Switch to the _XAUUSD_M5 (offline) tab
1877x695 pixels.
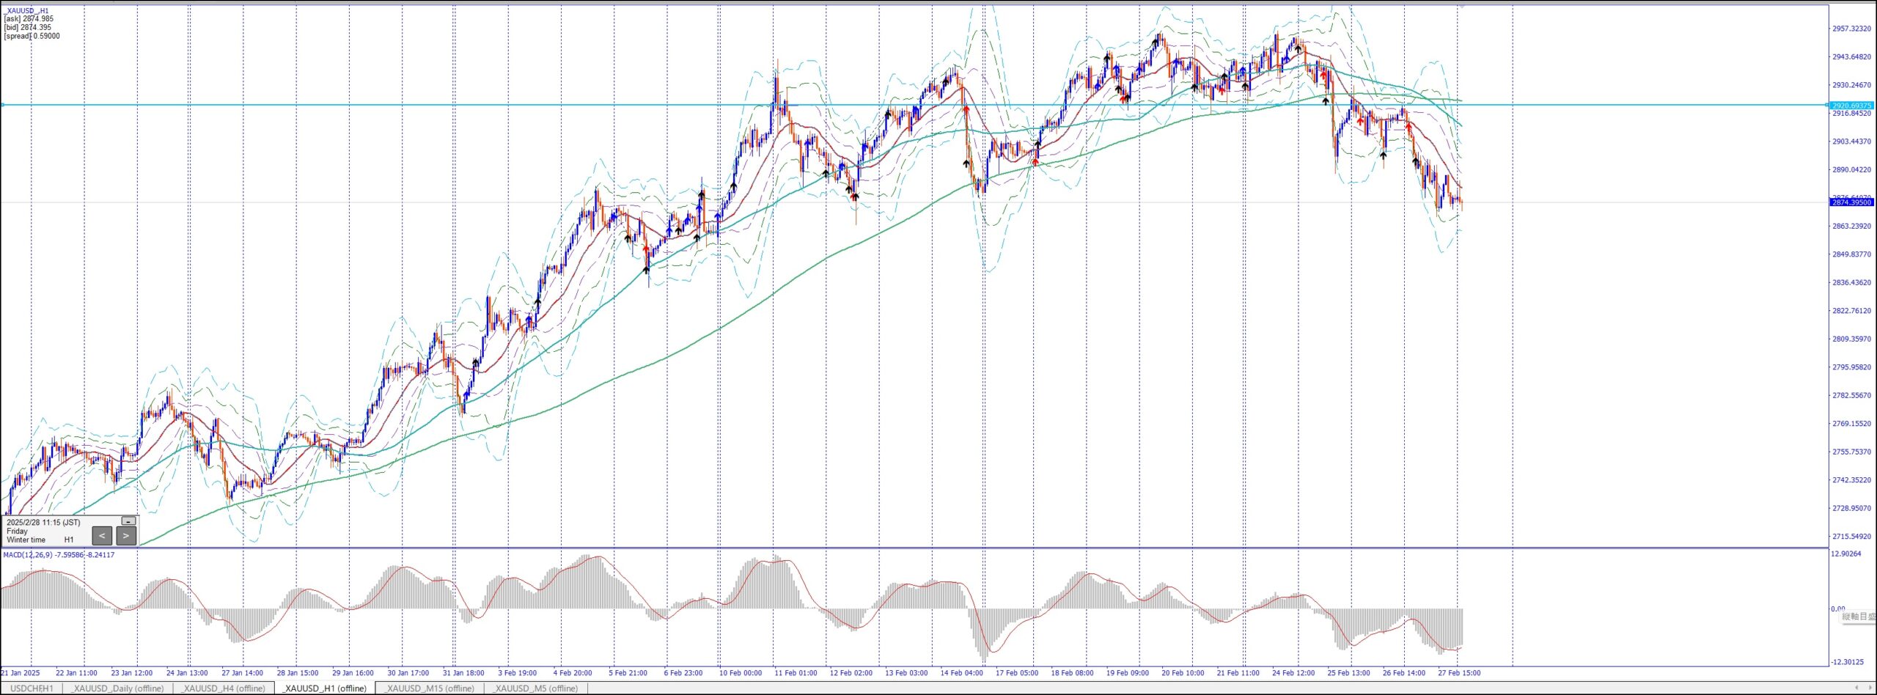[536, 688]
